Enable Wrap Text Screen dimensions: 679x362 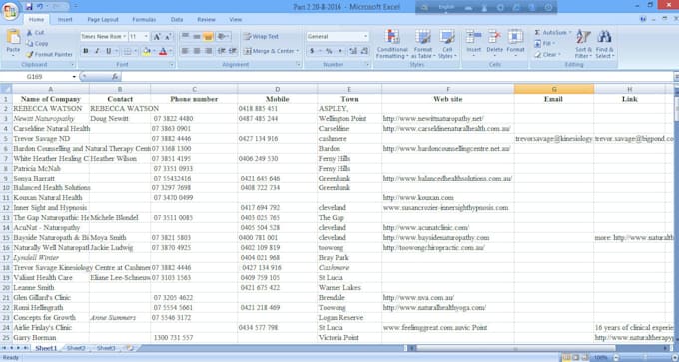(x=261, y=36)
